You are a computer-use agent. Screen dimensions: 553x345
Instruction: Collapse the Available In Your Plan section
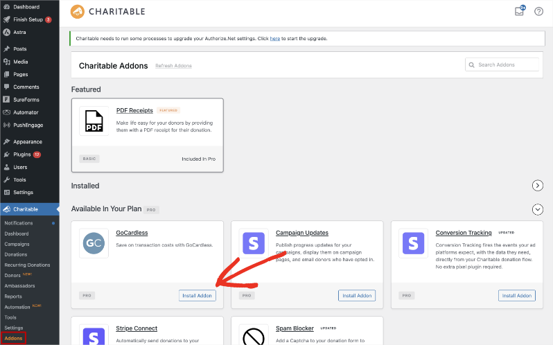pyautogui.click(x=538, y=209)
